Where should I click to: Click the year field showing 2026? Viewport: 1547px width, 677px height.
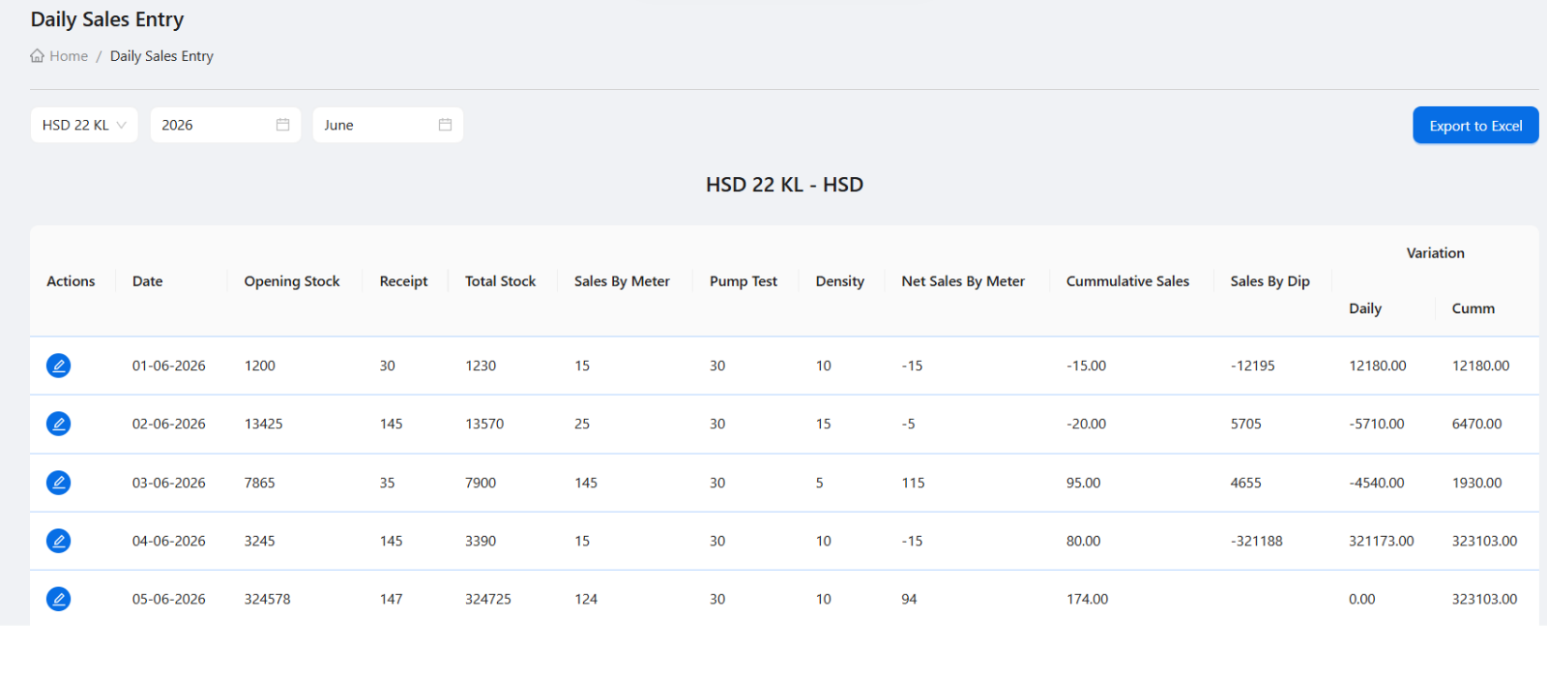(x=225, y=125)
